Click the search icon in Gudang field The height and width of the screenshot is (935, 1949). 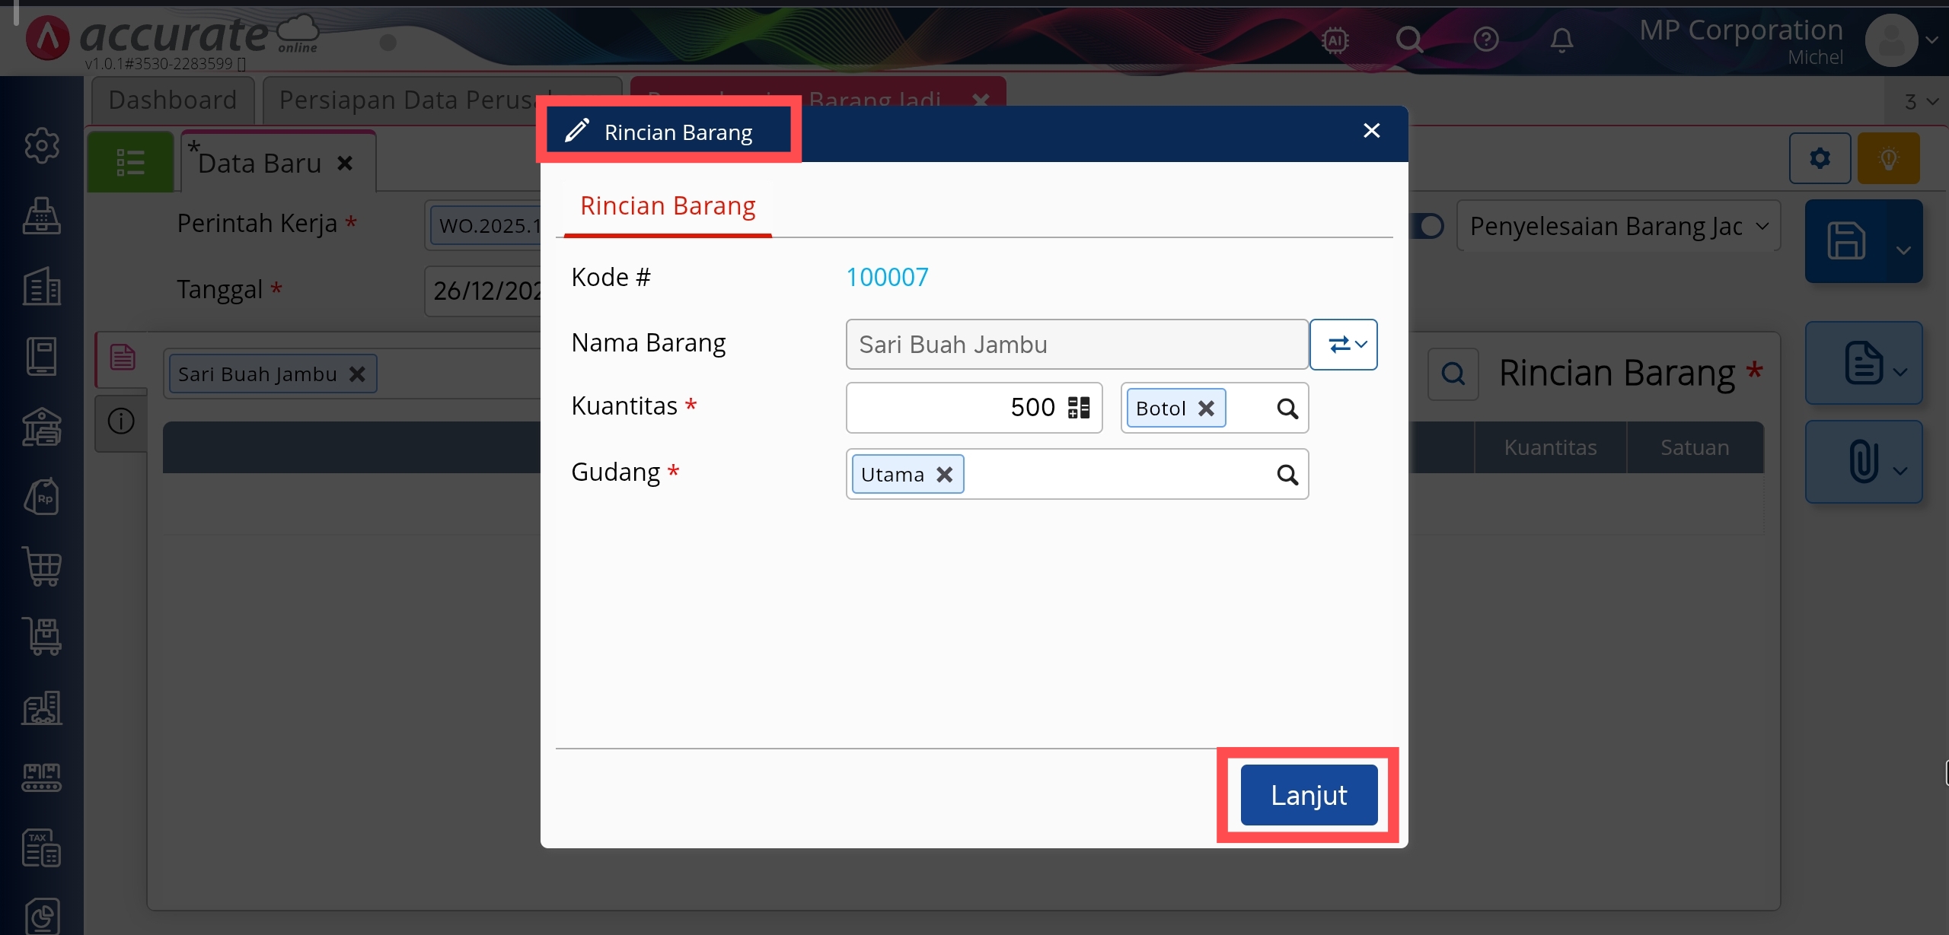point(1287,475)
